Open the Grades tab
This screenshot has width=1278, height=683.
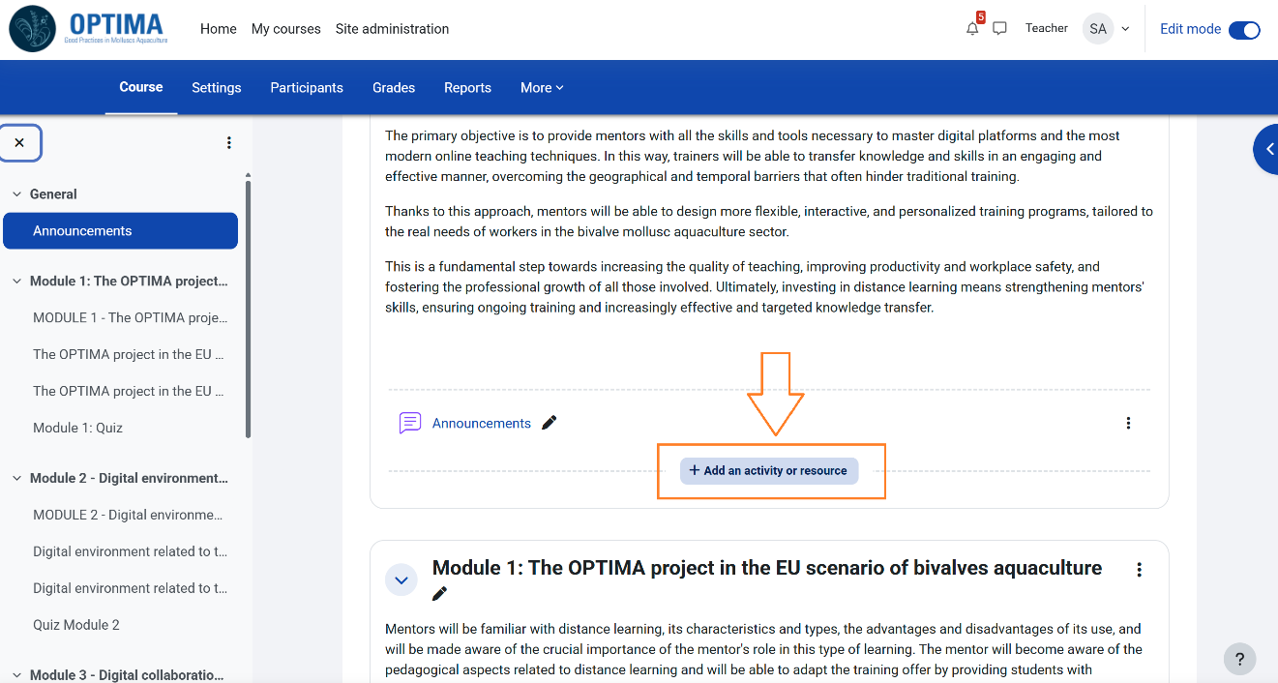point(394,87)
